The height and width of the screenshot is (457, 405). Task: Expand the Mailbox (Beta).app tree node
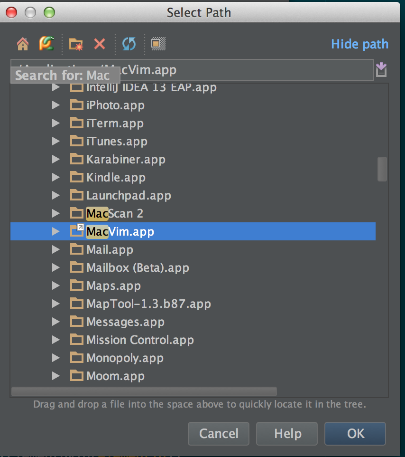click(x=55, y=267)
